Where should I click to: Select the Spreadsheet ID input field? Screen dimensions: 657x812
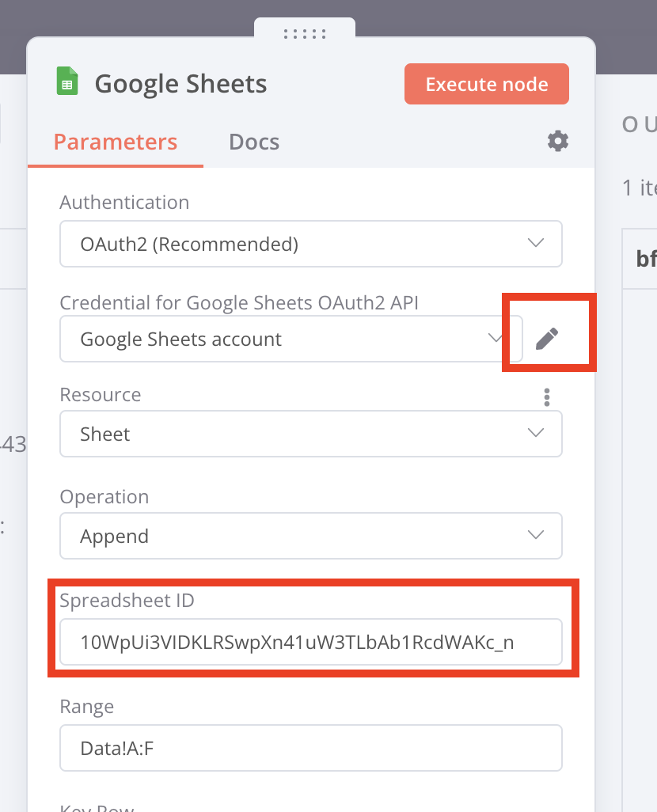(310, 642)
